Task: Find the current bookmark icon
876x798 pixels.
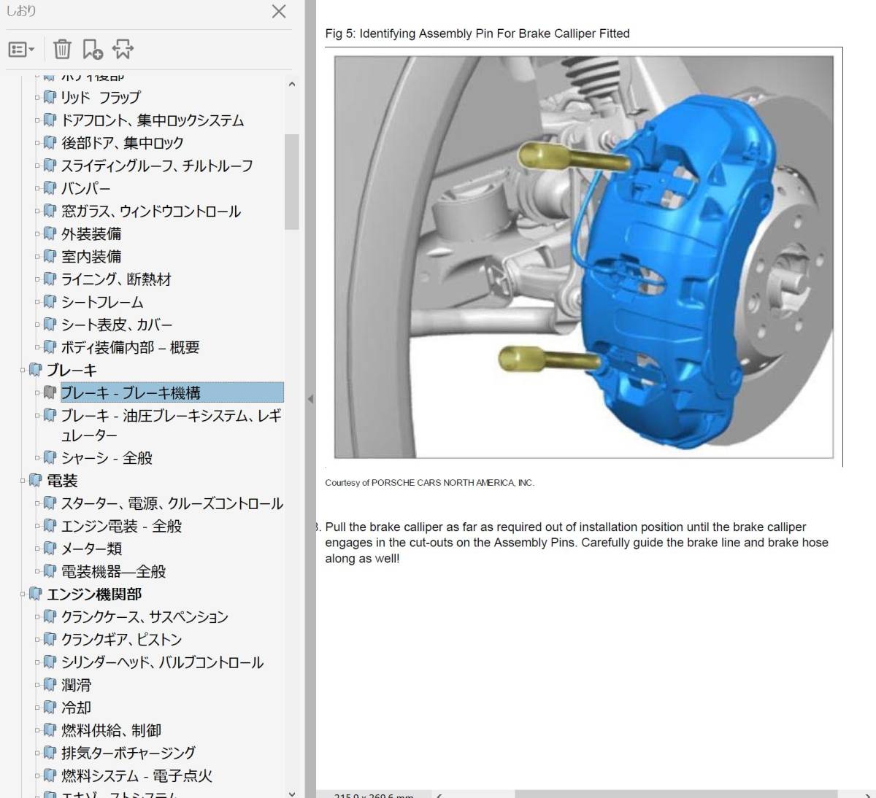Action: pos(123,49)
